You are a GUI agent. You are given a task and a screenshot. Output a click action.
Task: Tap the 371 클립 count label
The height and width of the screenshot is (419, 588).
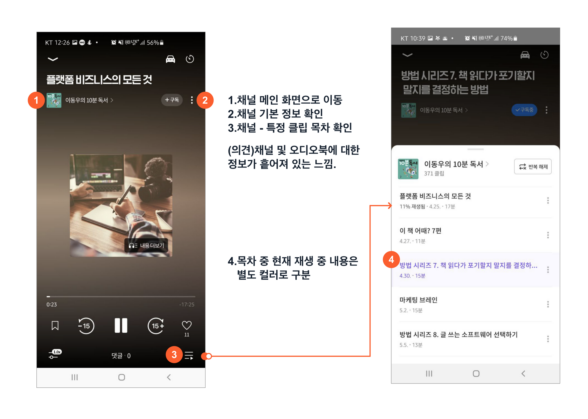click(434, 174)
